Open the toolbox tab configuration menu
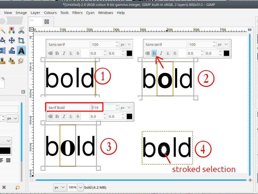 tap(23, 92)
